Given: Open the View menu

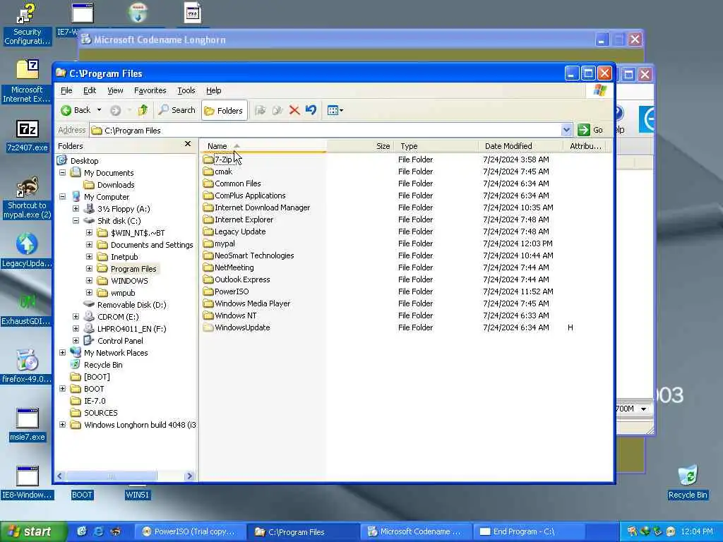Looking at the screenshot, I should click(115, 90).
